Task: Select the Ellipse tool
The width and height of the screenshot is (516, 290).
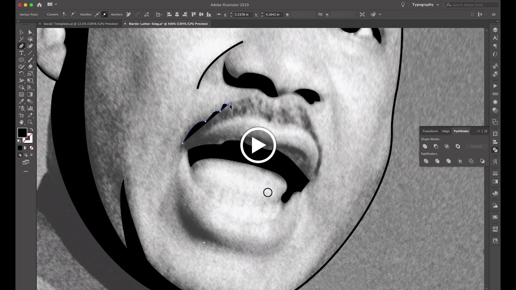Action: point(21,60)
